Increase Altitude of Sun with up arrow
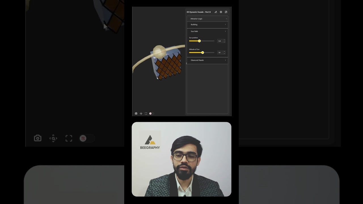 [x=224, y=52]
